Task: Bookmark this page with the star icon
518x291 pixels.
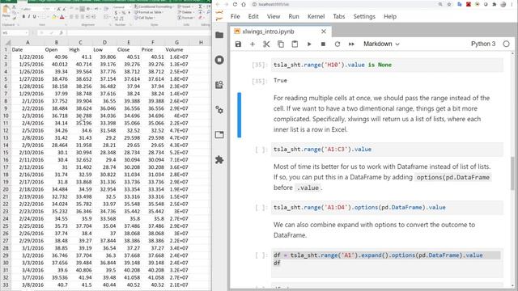Action: [449, 4]
